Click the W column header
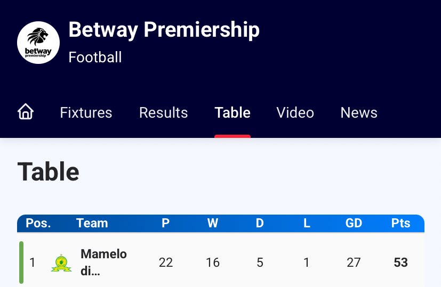The width and height of the screenshot is (441, 287). [x=213, y=223]
